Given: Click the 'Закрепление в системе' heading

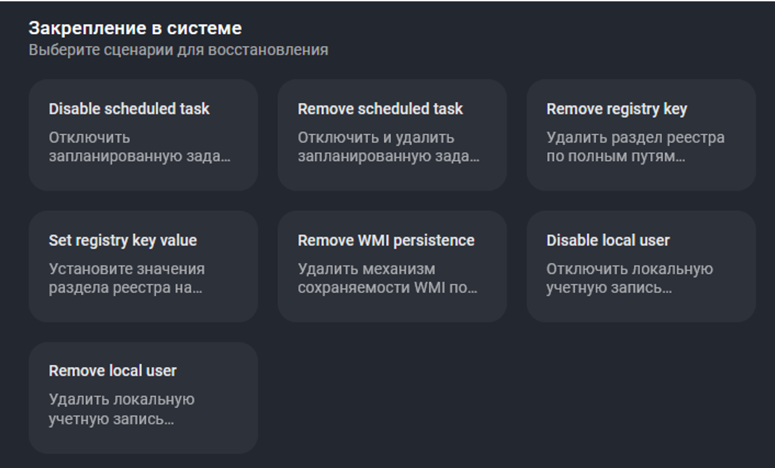Looking at the screenshot, I should pyautogui.click(x=135, y=28).
